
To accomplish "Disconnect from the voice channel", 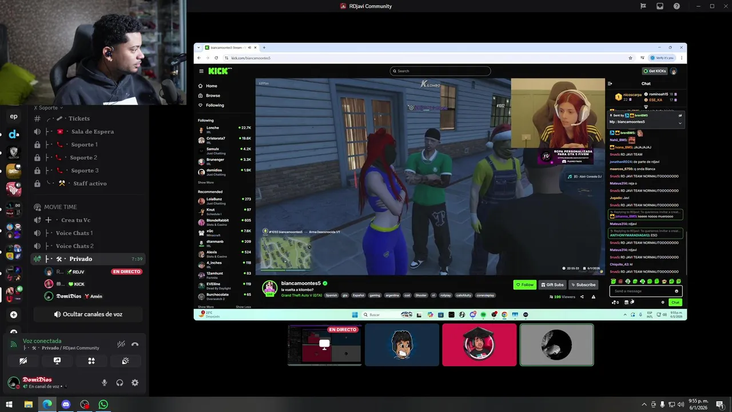I will point(135,344).
